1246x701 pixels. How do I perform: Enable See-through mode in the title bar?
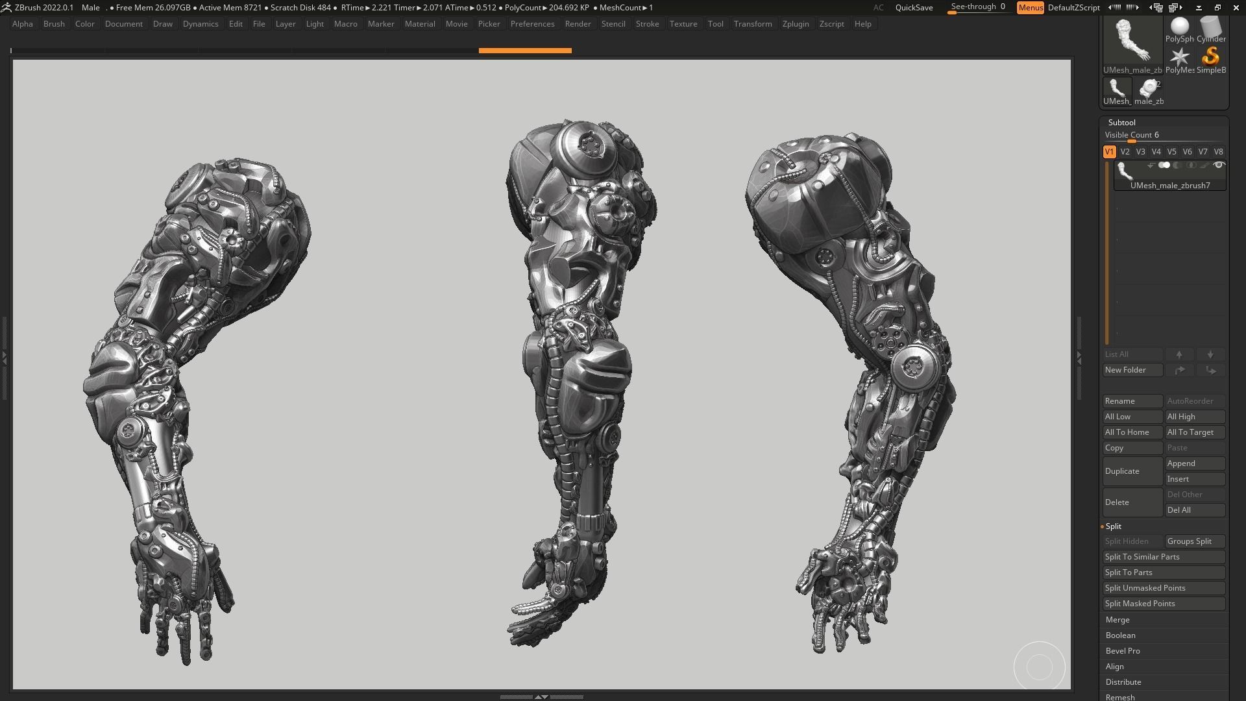[977, 6]
